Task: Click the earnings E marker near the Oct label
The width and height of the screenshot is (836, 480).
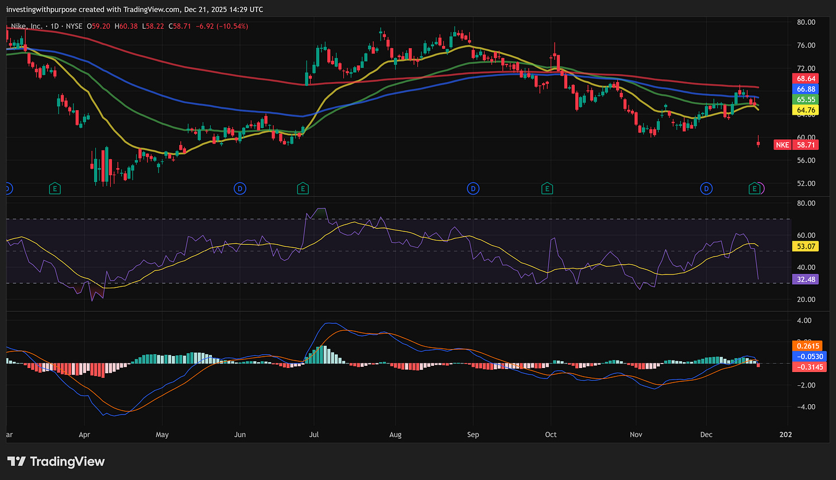Action: click(547, 188)
